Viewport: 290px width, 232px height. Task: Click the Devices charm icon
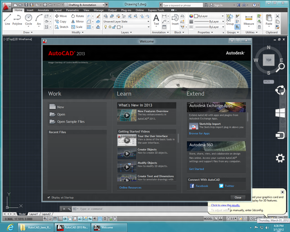click(x=280, y=135)
